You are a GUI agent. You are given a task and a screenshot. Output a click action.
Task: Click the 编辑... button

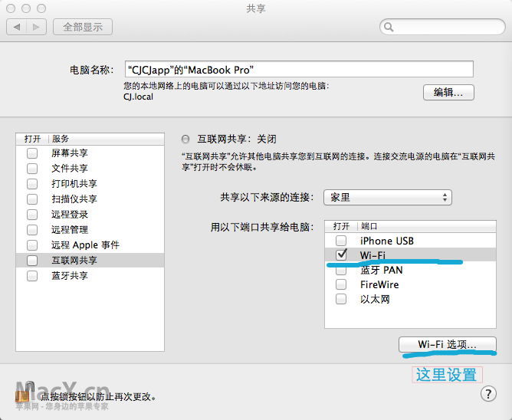pos(448,93)
